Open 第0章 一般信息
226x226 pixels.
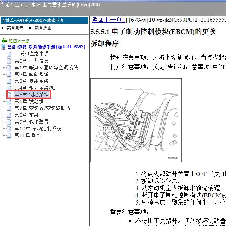pyautogui.click(x=31, y=61)
